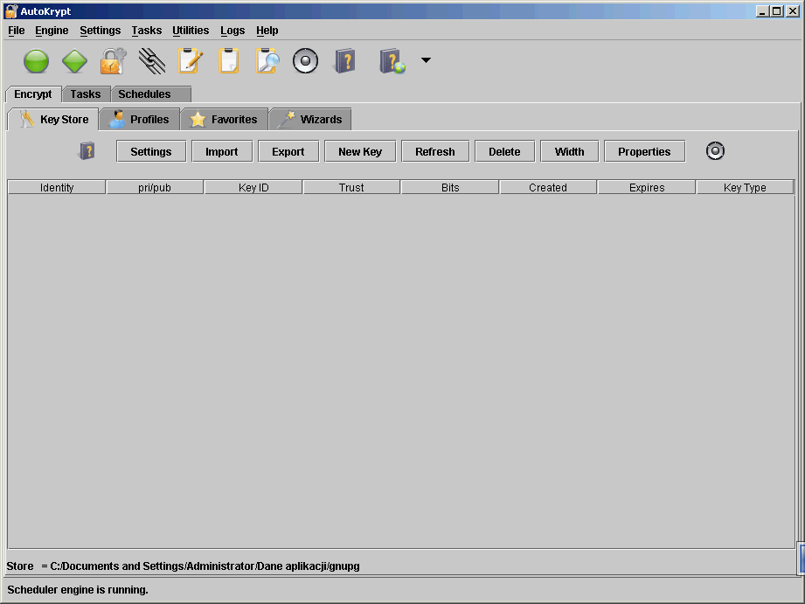Click the clipboard with pencil icon
This screenshot has height=604, width=805.
tap(190, 61)
